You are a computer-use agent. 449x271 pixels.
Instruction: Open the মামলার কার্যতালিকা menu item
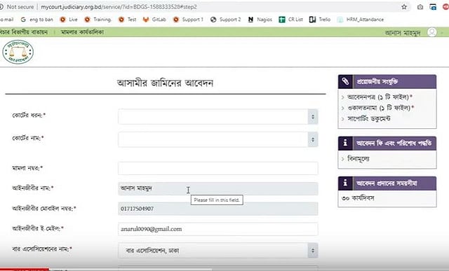[82, 32]
